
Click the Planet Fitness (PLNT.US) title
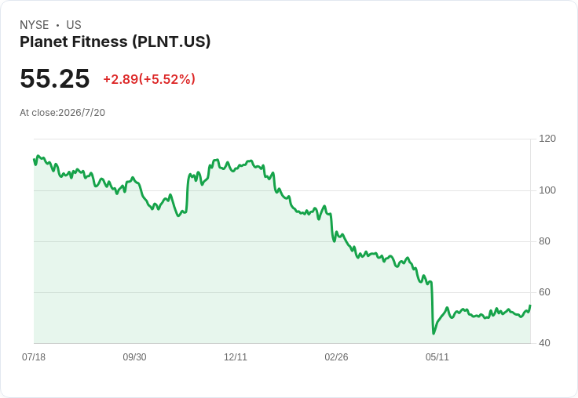point(115,42)
